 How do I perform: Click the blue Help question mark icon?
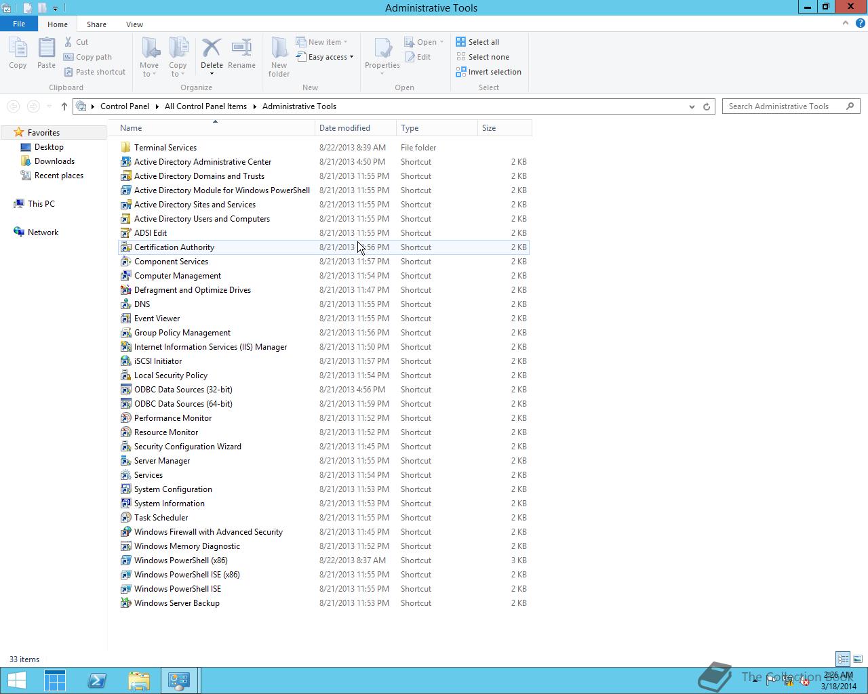[860, 23]
